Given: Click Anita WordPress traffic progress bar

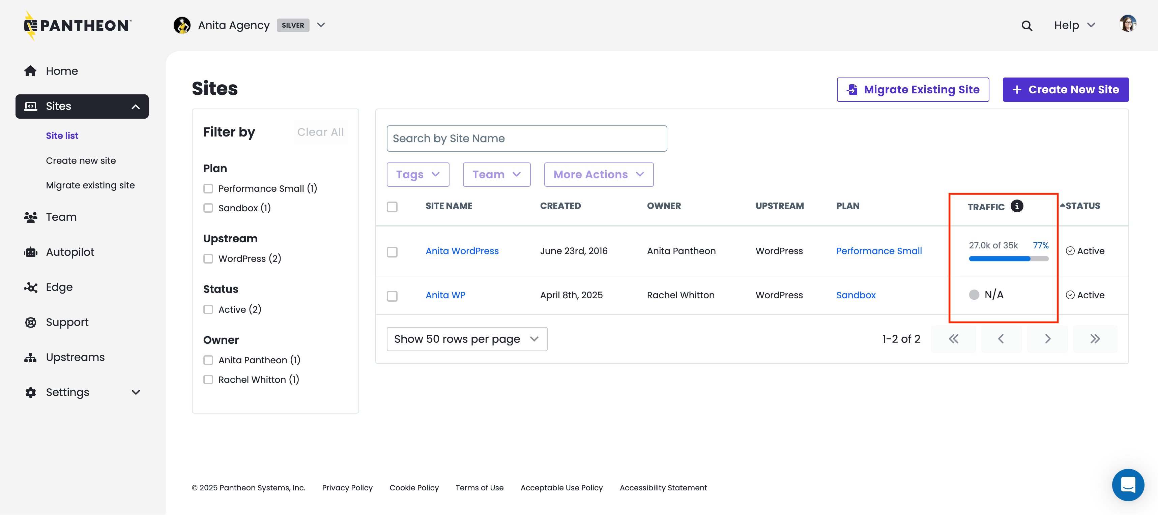Looking at the screenshot, I should click(x=1008, y=259).
